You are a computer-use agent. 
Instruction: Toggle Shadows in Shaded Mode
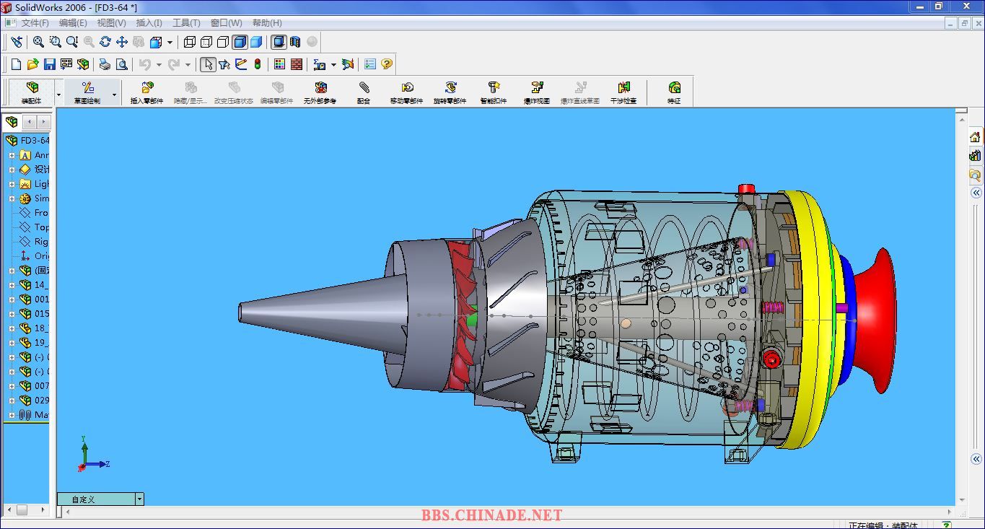279,42
